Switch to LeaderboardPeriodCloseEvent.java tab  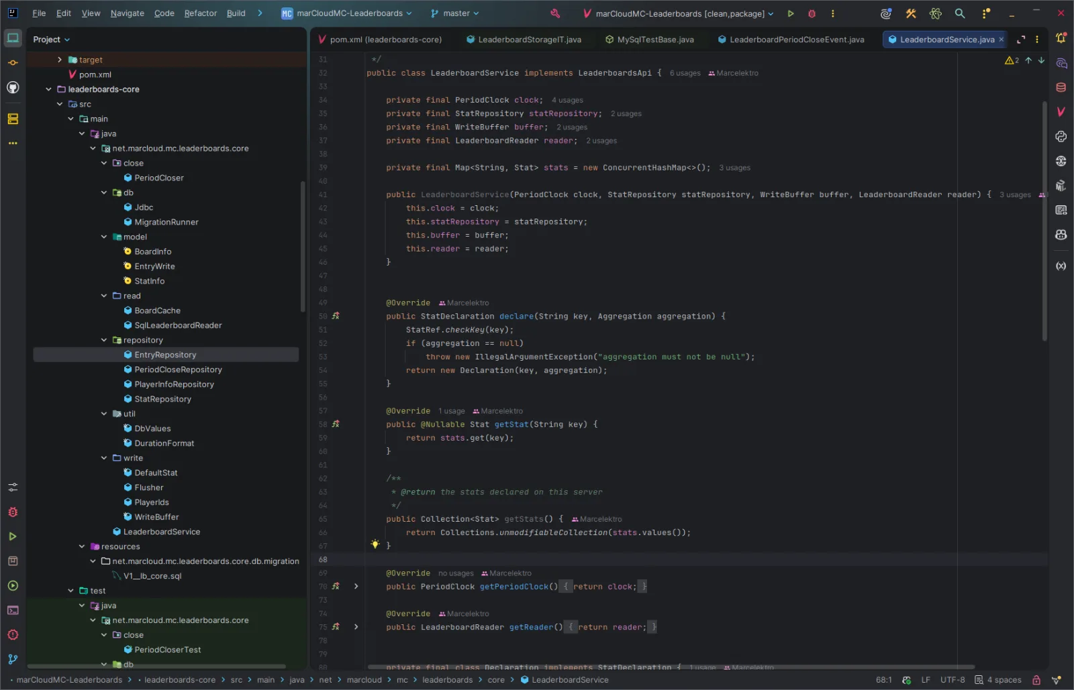791,40
